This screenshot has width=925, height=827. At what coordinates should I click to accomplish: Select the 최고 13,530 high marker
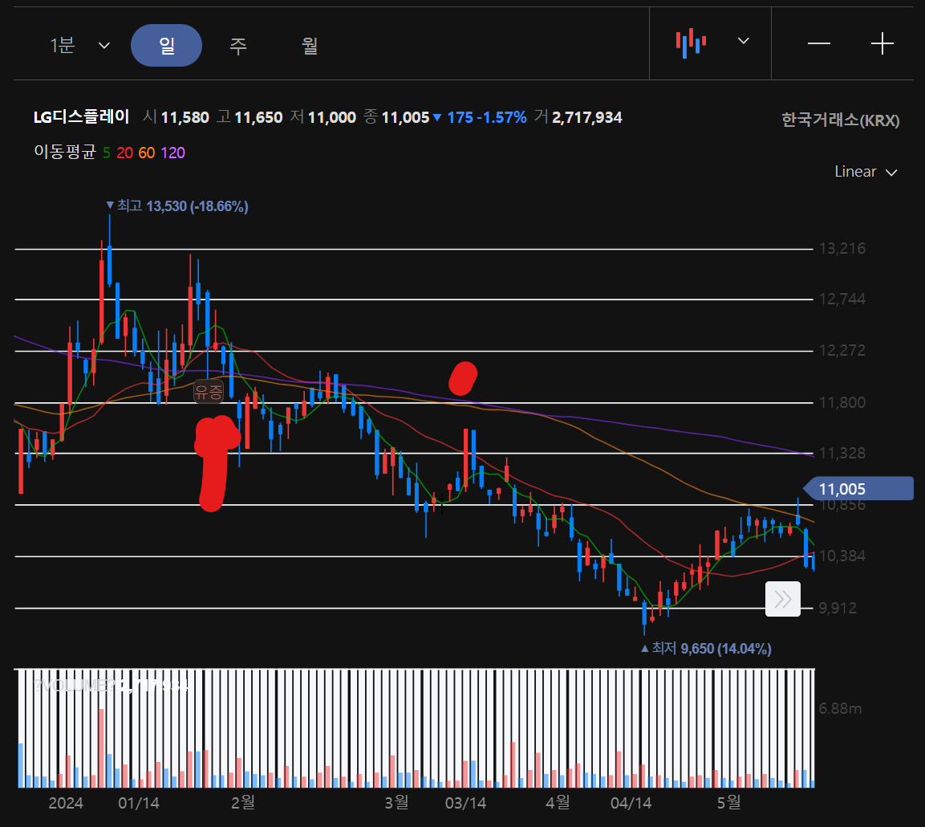(x=178, y=206)
